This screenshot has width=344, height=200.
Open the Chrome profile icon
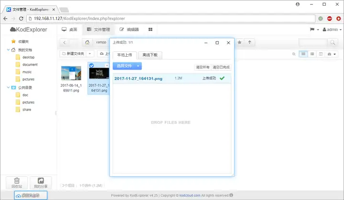tap(298, 4)
